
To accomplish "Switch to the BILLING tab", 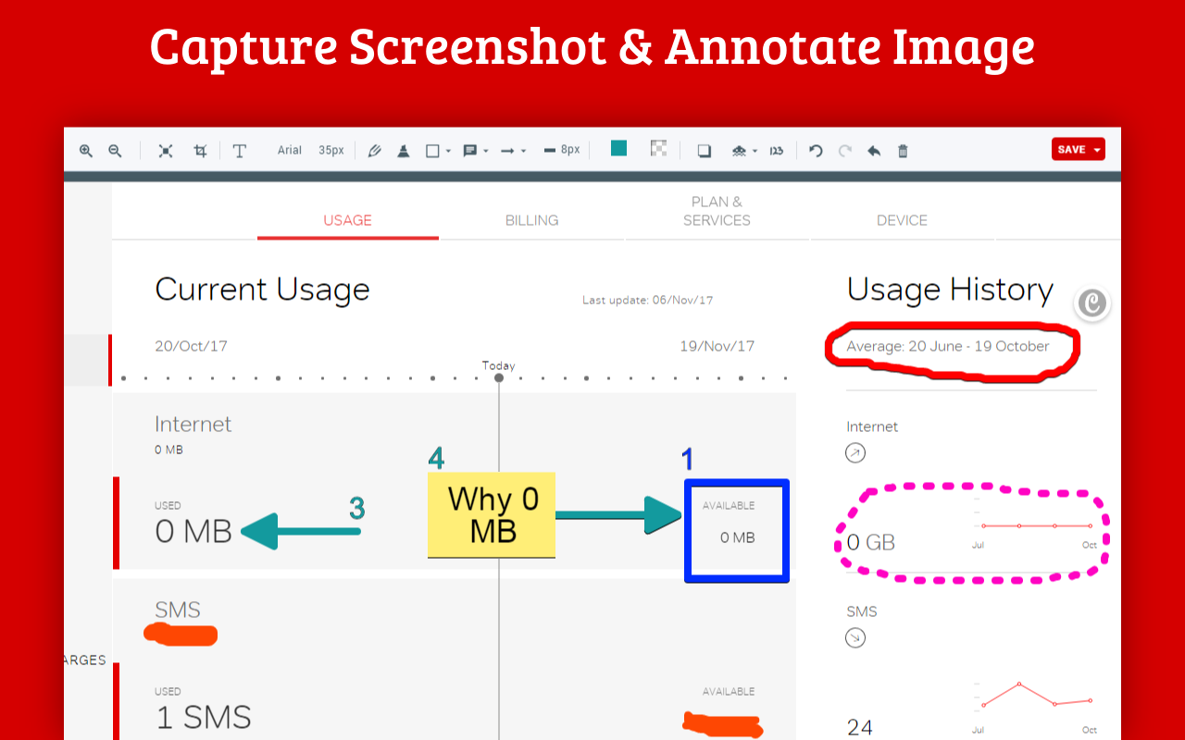I will (x=531, y=220).
